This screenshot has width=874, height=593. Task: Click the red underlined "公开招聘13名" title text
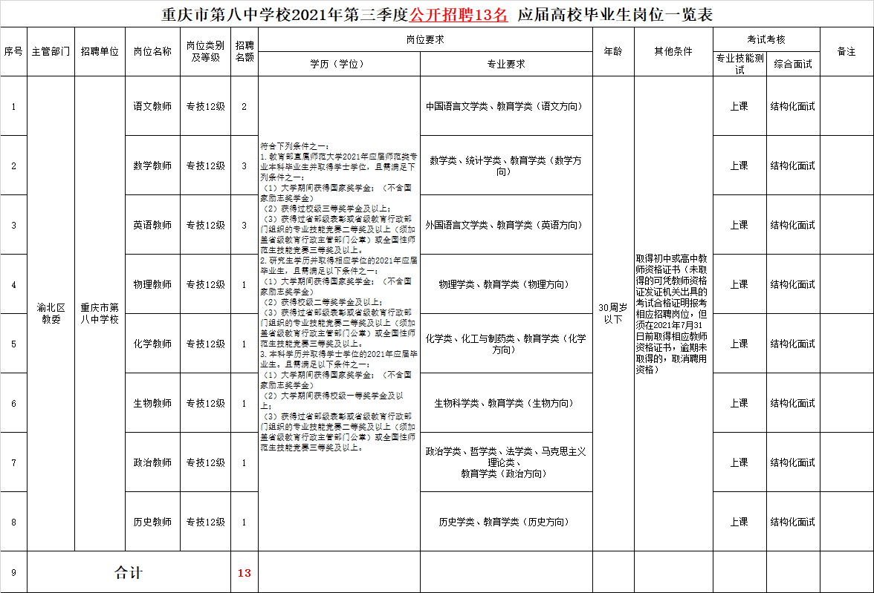(x=459, y=15)
